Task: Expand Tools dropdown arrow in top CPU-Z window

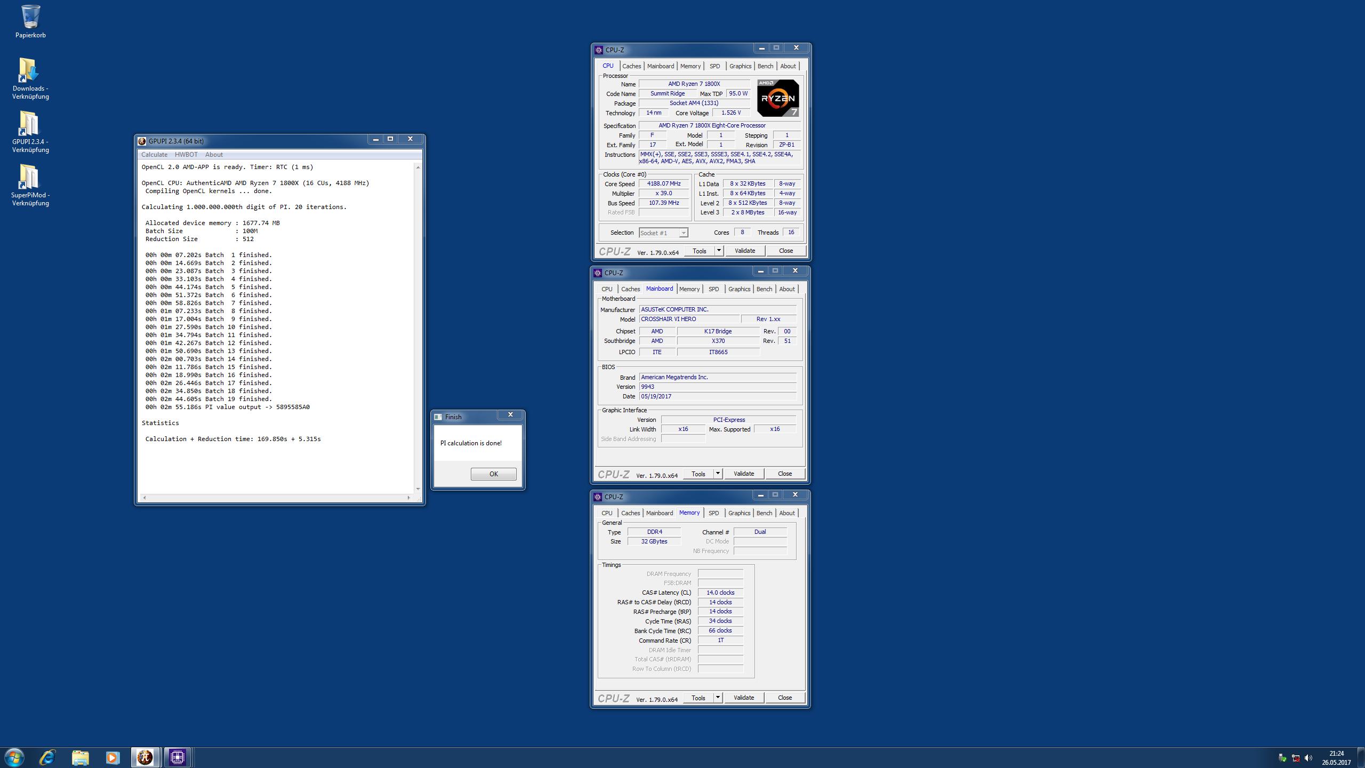Action: tap(719, 251)
